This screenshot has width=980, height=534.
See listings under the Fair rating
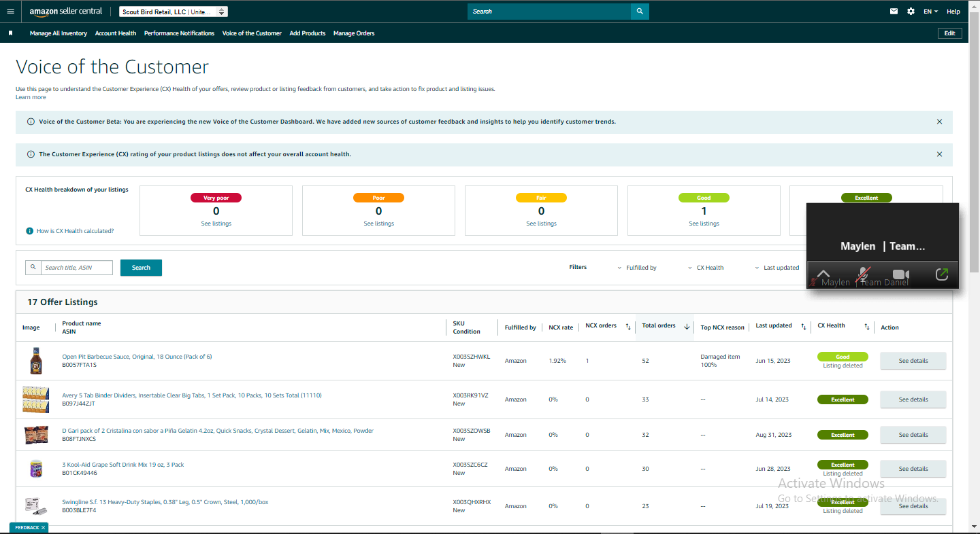click(541, 224)
